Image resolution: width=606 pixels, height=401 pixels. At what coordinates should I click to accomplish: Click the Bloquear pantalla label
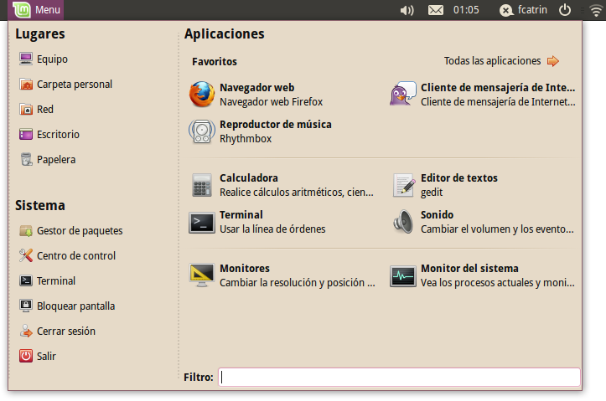pyautogui.click(x=75, y=306)
